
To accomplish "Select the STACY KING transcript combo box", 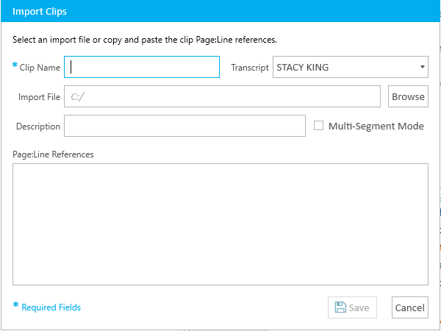I will click(x=351, y=67).
